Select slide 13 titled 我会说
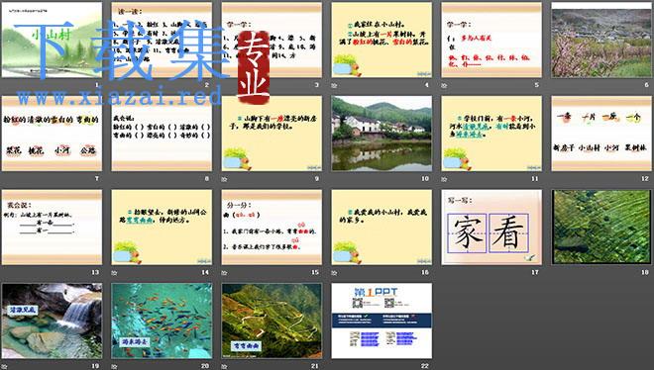654x370 pixels. pyautogui.click(x=52, y=228)
